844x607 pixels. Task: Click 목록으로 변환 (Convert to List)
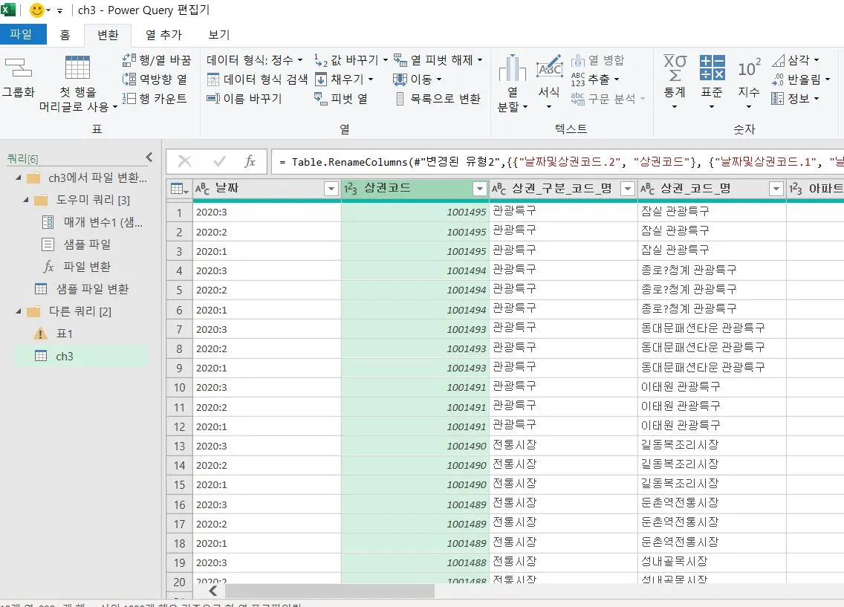click(x=437, y=99)
